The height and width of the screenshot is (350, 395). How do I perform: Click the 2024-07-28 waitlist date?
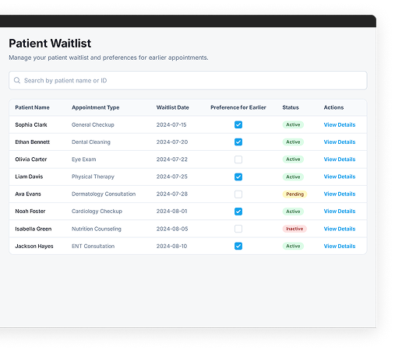[172, 194]
